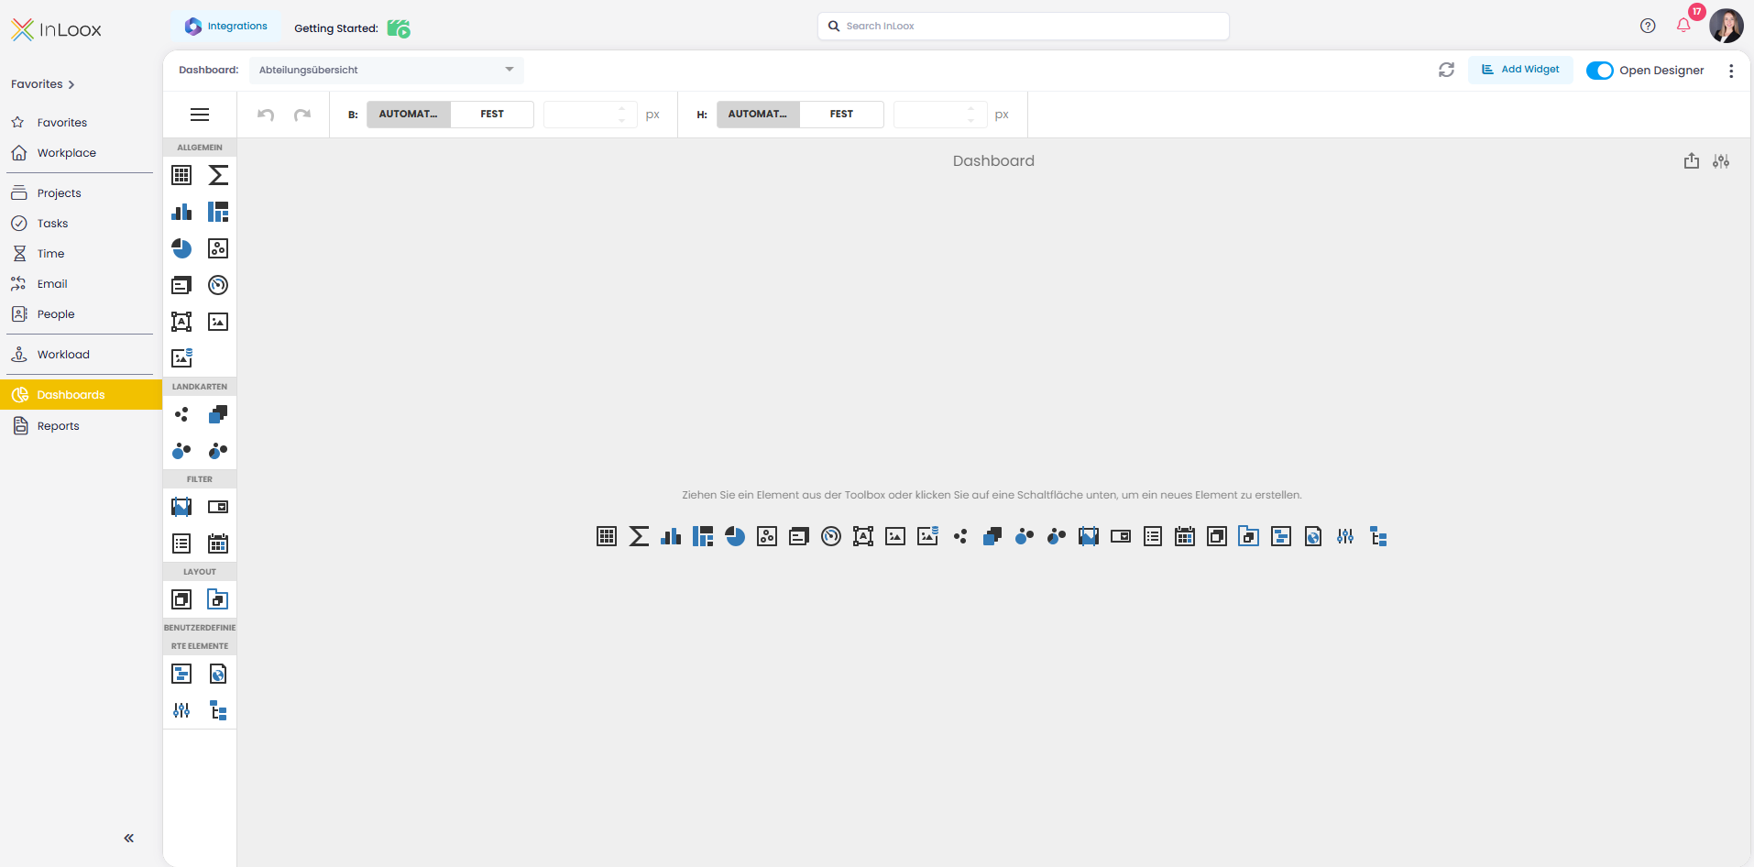The width and height of the screenshot is (1754, 867).
Task: Click the width pixel value field
Action: [590, 115]
